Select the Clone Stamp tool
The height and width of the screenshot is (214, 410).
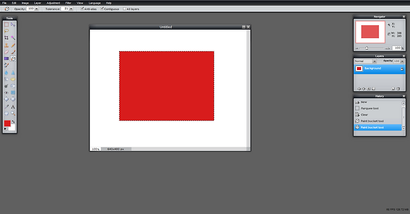pyautogui.click(x=6, y=45)
